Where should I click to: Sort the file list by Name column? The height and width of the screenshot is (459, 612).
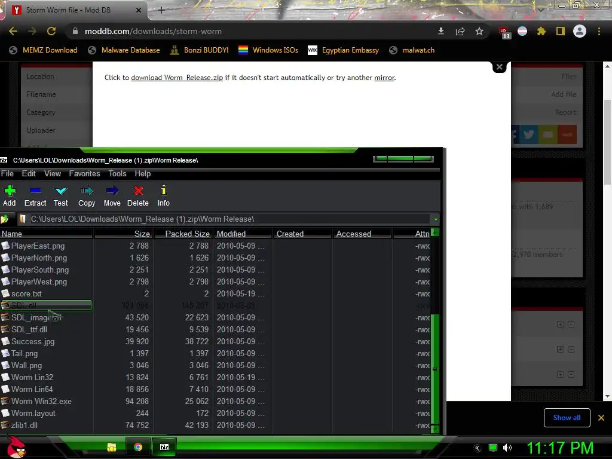pos(46,234)
